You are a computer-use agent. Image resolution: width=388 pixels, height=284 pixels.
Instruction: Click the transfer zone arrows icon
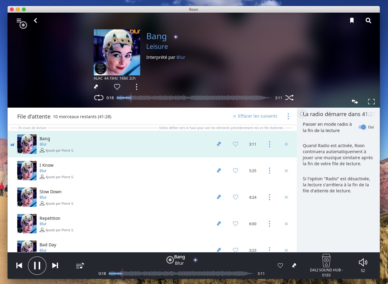coord(355,102)
